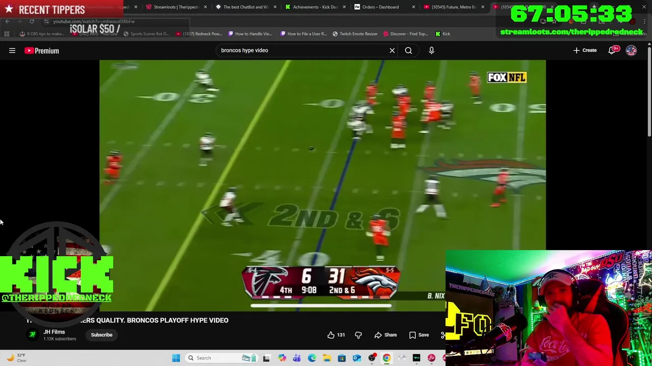Open 'How to Handle Vie...' bookmark
This screenshot has height=366, width=652.
(250, 34)
